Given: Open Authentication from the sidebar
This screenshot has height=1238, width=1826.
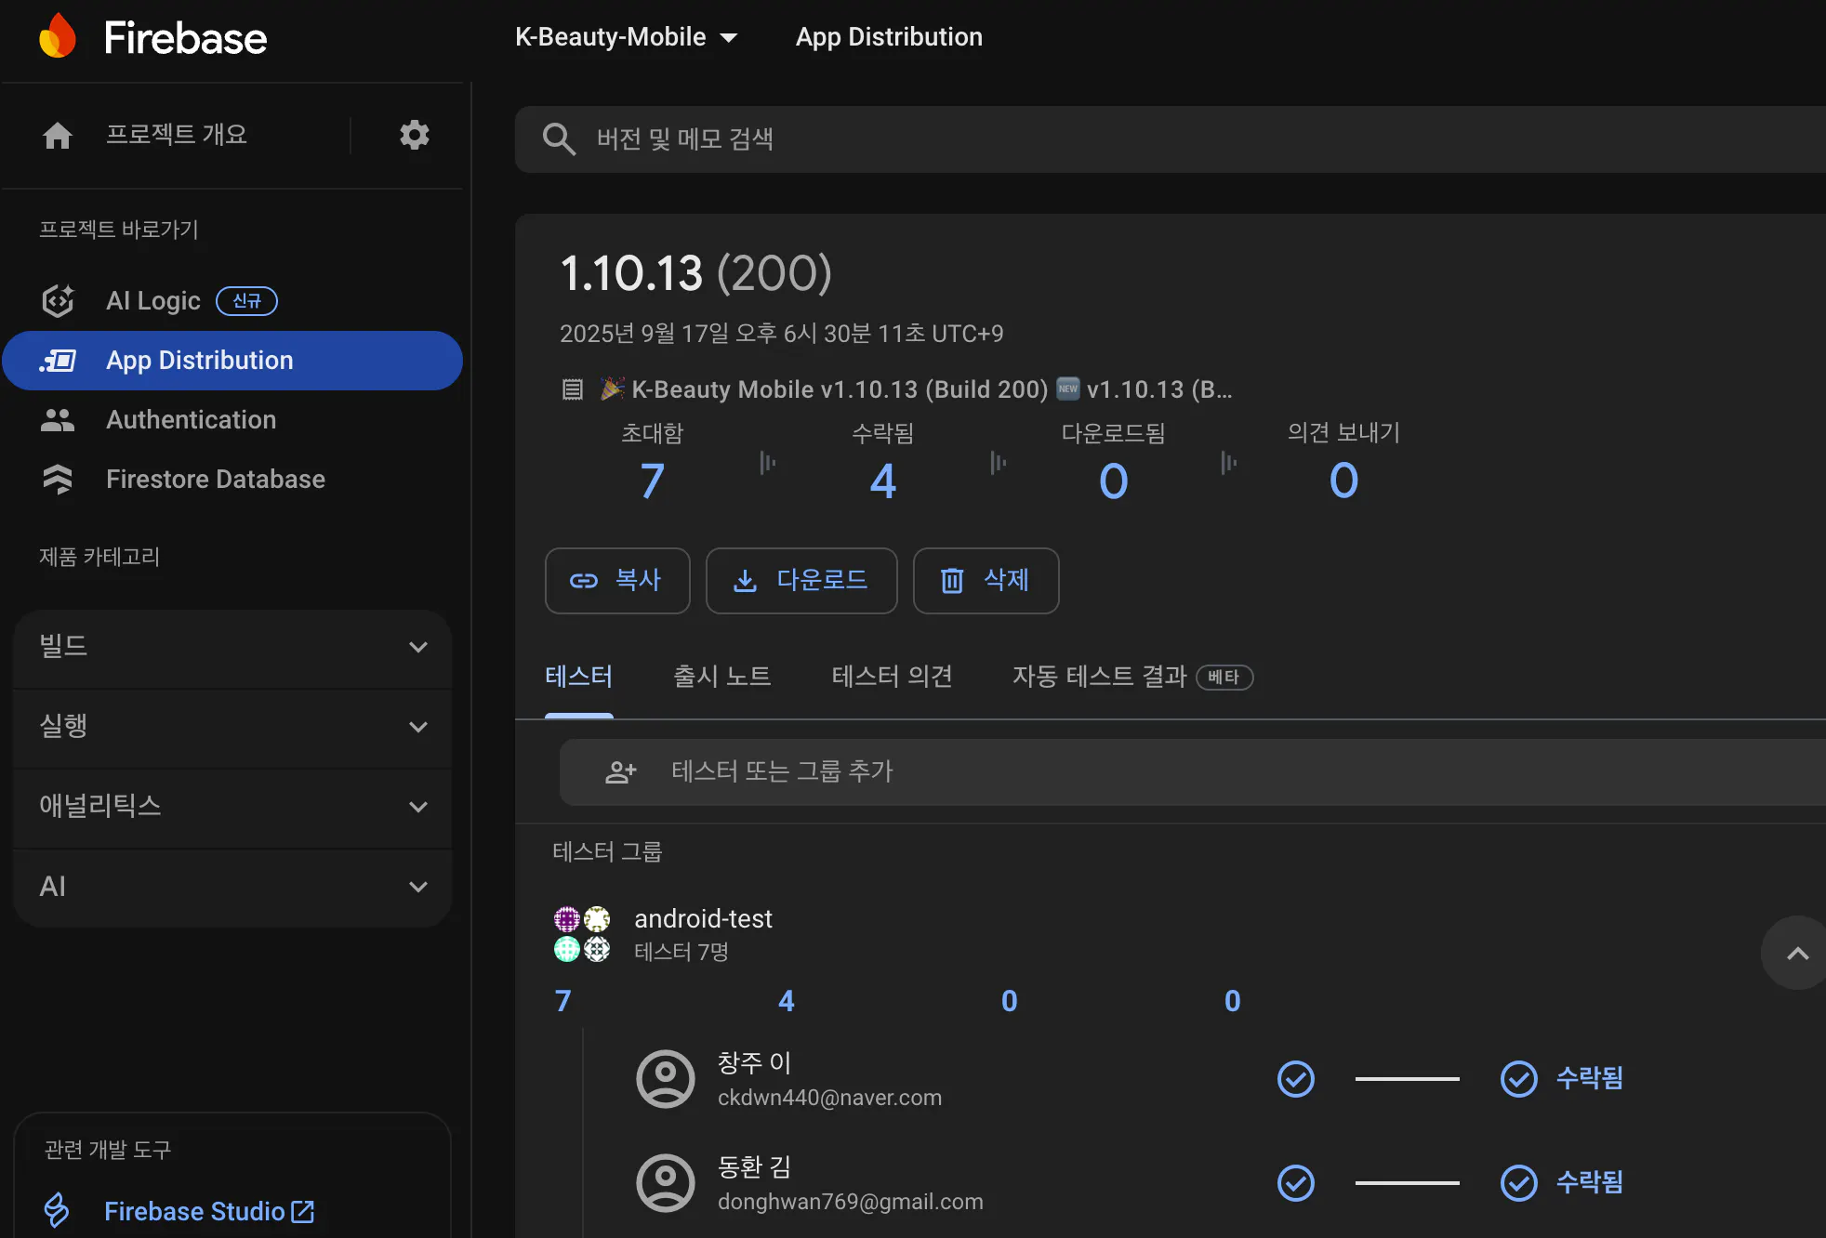Looking at the screenshot, I should tap(191, 419).
